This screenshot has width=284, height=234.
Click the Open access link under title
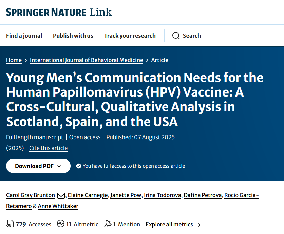point(85,137)
